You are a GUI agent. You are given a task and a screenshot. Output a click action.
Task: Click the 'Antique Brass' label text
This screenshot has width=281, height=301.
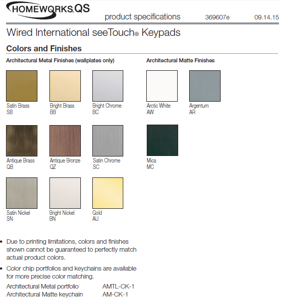20,160
